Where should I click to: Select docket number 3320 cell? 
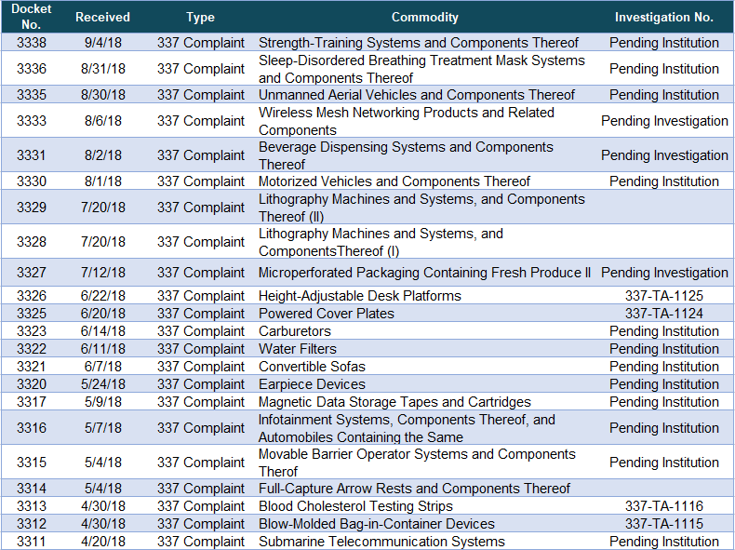[32, 384]
